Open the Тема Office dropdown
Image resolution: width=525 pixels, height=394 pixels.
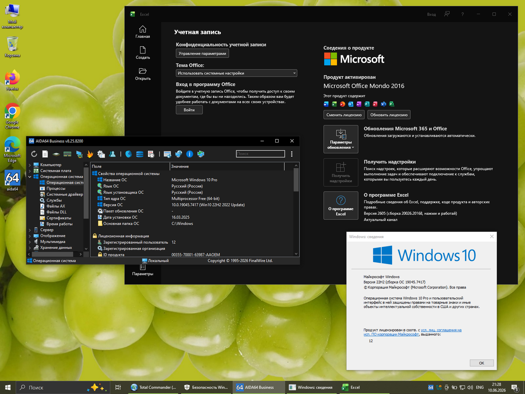tap(236, 73)
